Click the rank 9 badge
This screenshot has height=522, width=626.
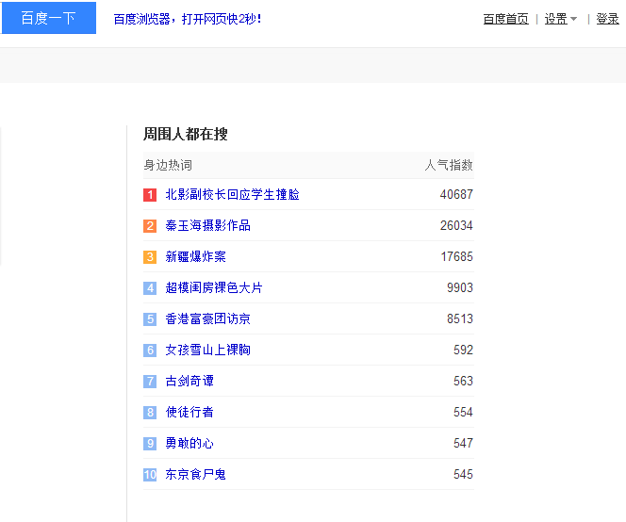pyautogui.click(x=150, y=444)
